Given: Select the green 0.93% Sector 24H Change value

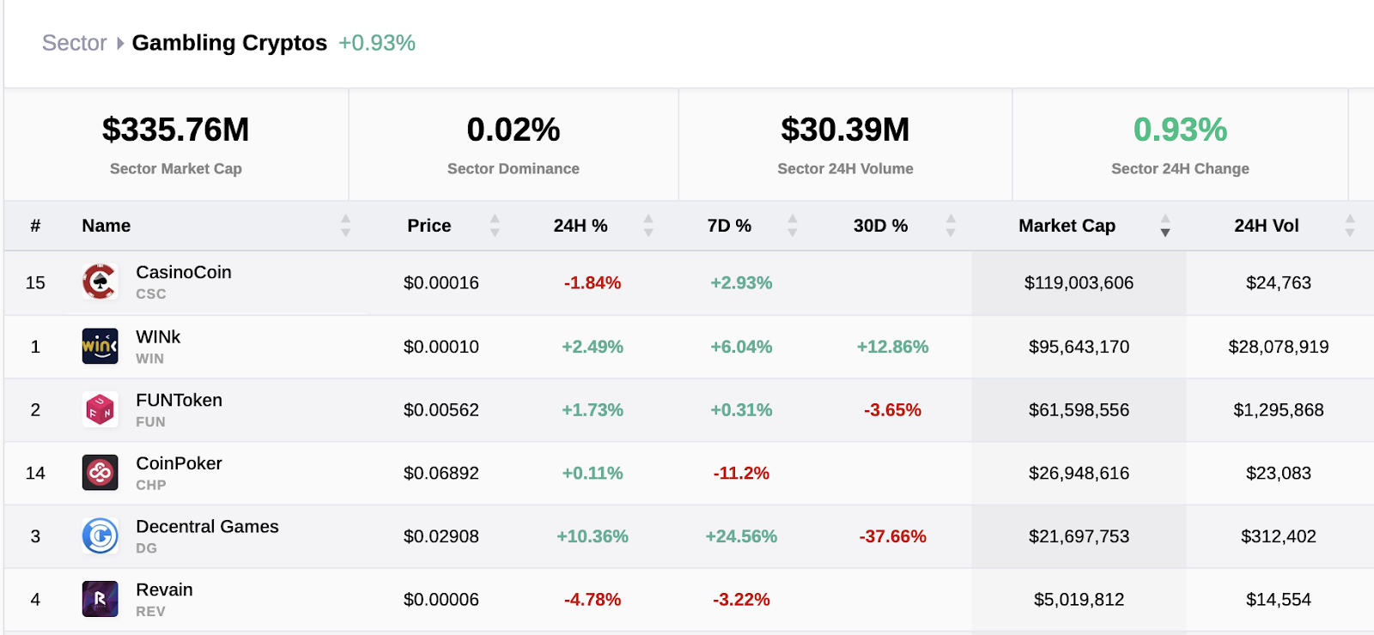Looking at the screenshot, I should [x=1180, y=130].
